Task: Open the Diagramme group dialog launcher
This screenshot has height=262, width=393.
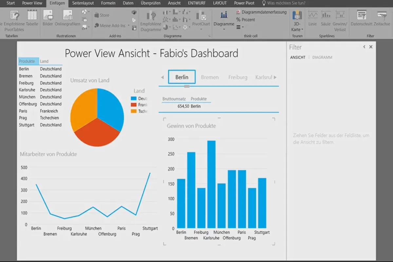Action: (209, 36)
